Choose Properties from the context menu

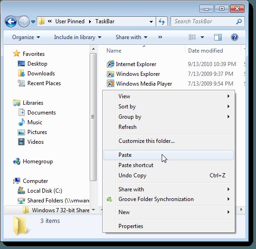tap(169, 226)
